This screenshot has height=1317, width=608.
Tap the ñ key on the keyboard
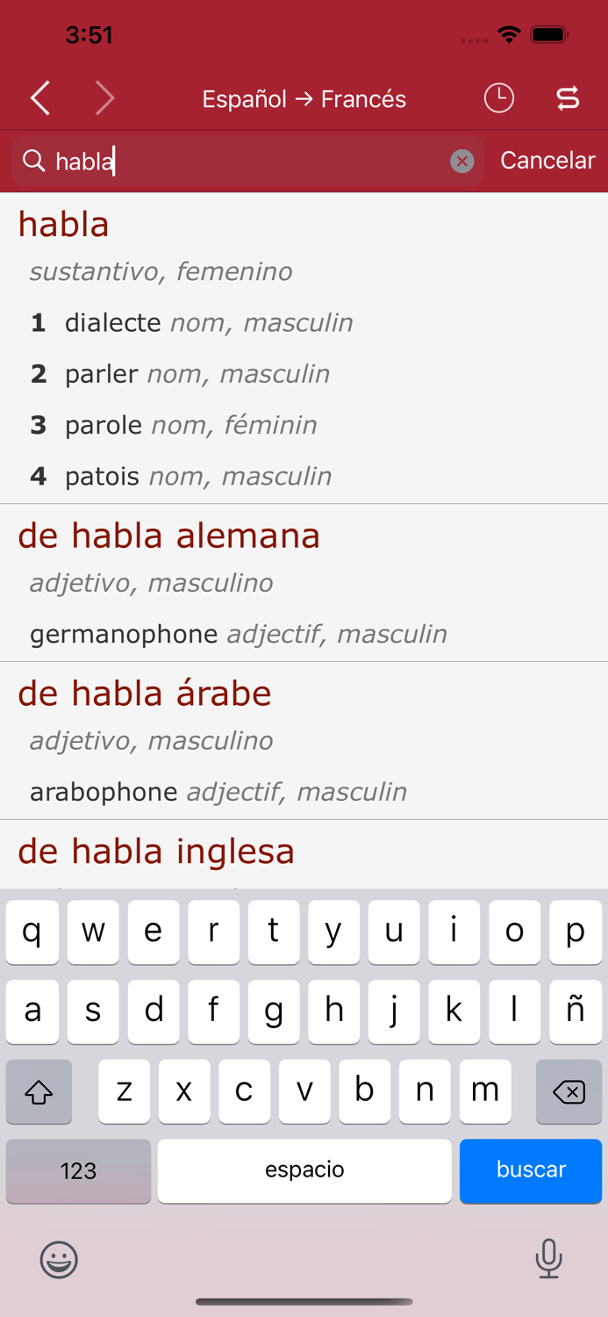point(575,1011)
